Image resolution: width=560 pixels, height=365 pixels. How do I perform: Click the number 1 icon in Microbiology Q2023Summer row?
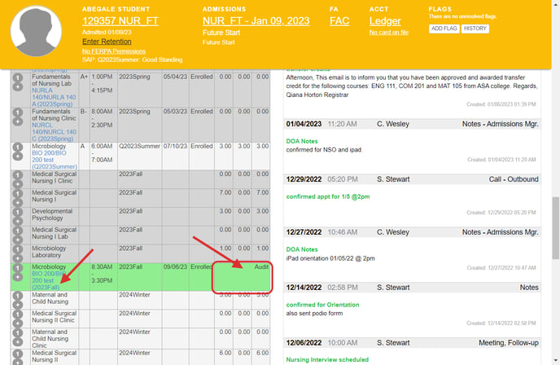tap(17, 147)
